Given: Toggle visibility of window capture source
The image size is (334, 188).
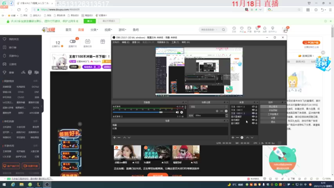Looking at the screenshot, I should 253,123.
